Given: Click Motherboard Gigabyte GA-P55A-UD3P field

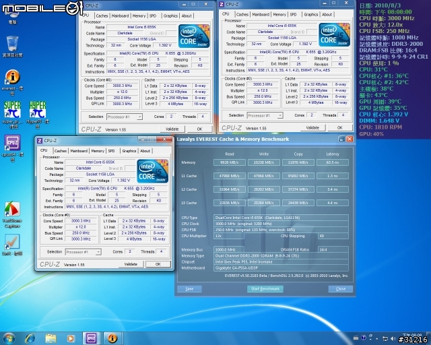Looking at the screenshot, I should (281, 268).
